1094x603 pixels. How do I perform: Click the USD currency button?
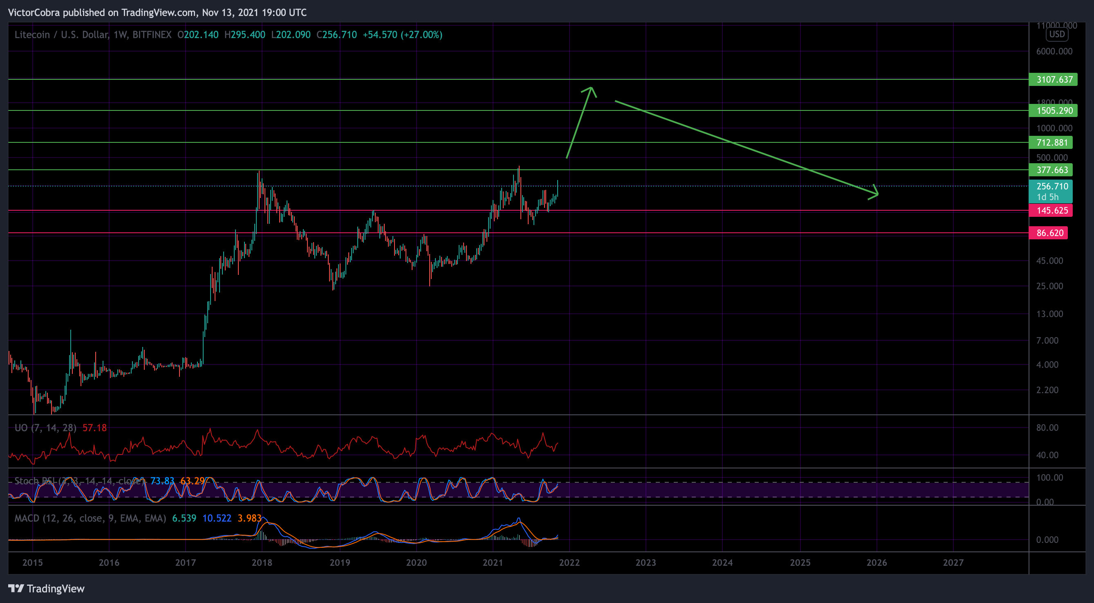1057,34
